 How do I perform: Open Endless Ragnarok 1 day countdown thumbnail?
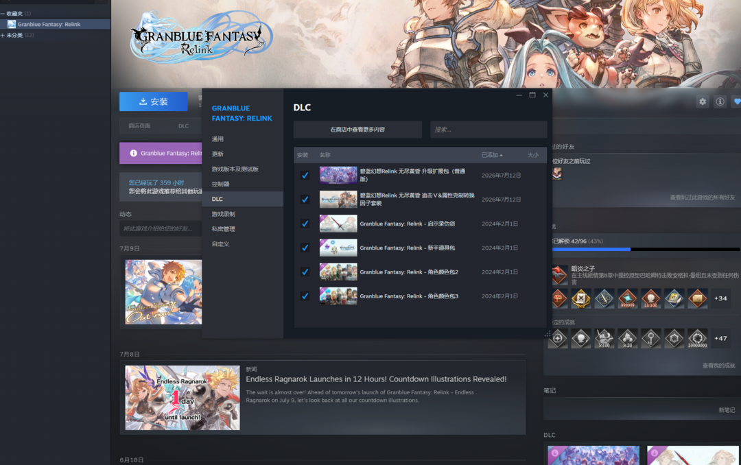click(x=183, y=397)
